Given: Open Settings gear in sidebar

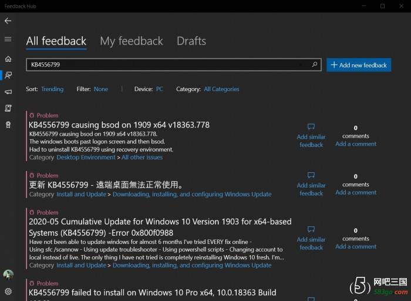Looking at the screenshot, I should [x=8, y=291].
